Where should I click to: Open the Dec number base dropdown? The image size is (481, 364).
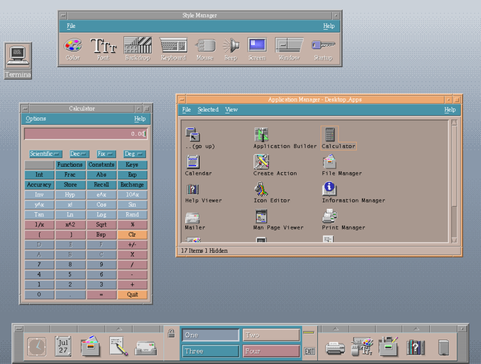coord(79,153)
